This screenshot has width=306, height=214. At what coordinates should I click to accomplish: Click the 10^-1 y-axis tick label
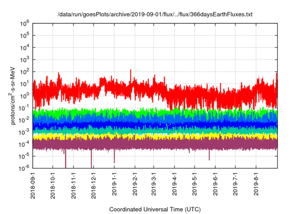[x=24, y=108]
